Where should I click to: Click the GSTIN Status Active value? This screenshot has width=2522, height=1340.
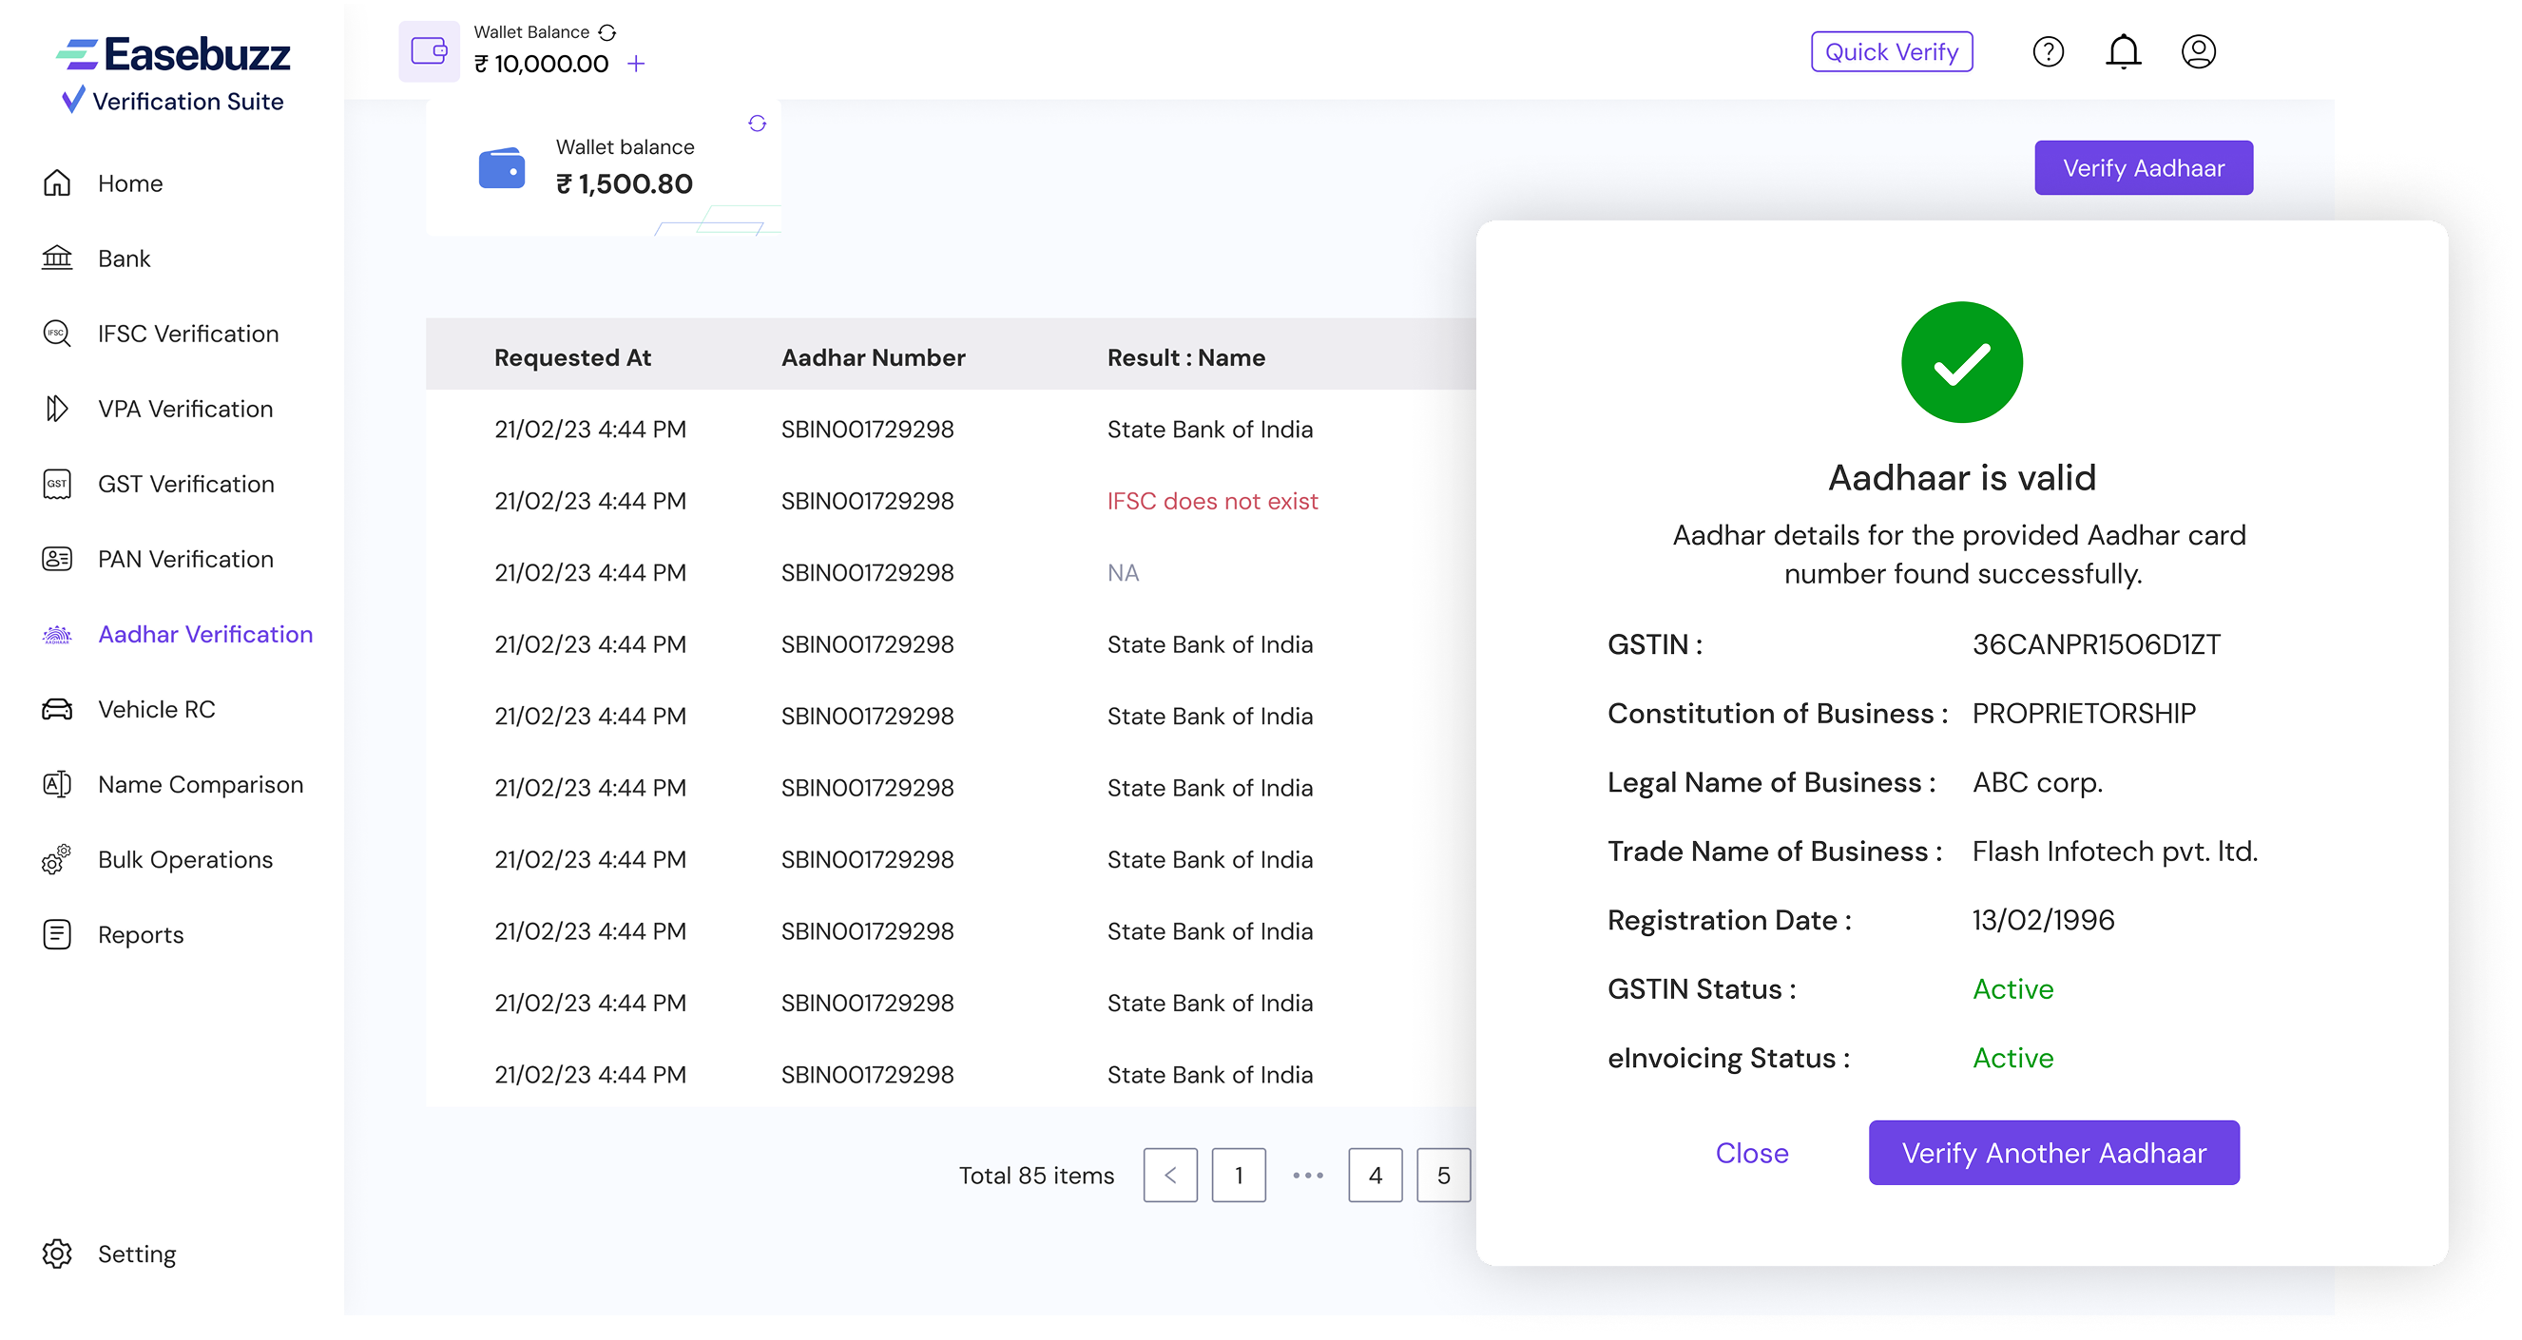point(2012,989)
